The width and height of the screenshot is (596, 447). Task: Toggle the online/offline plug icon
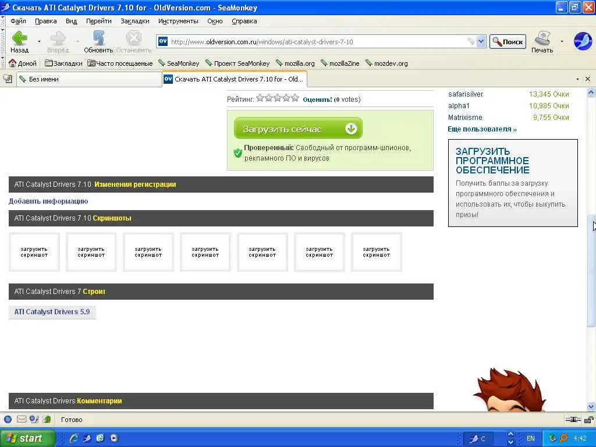click(573, 420)
